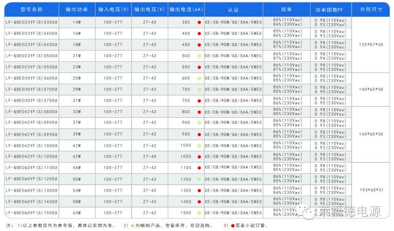Click model name LF-GDE042YF(S)0900U
The width and height of the screenshot is (394, 231).
click(31, 123)
